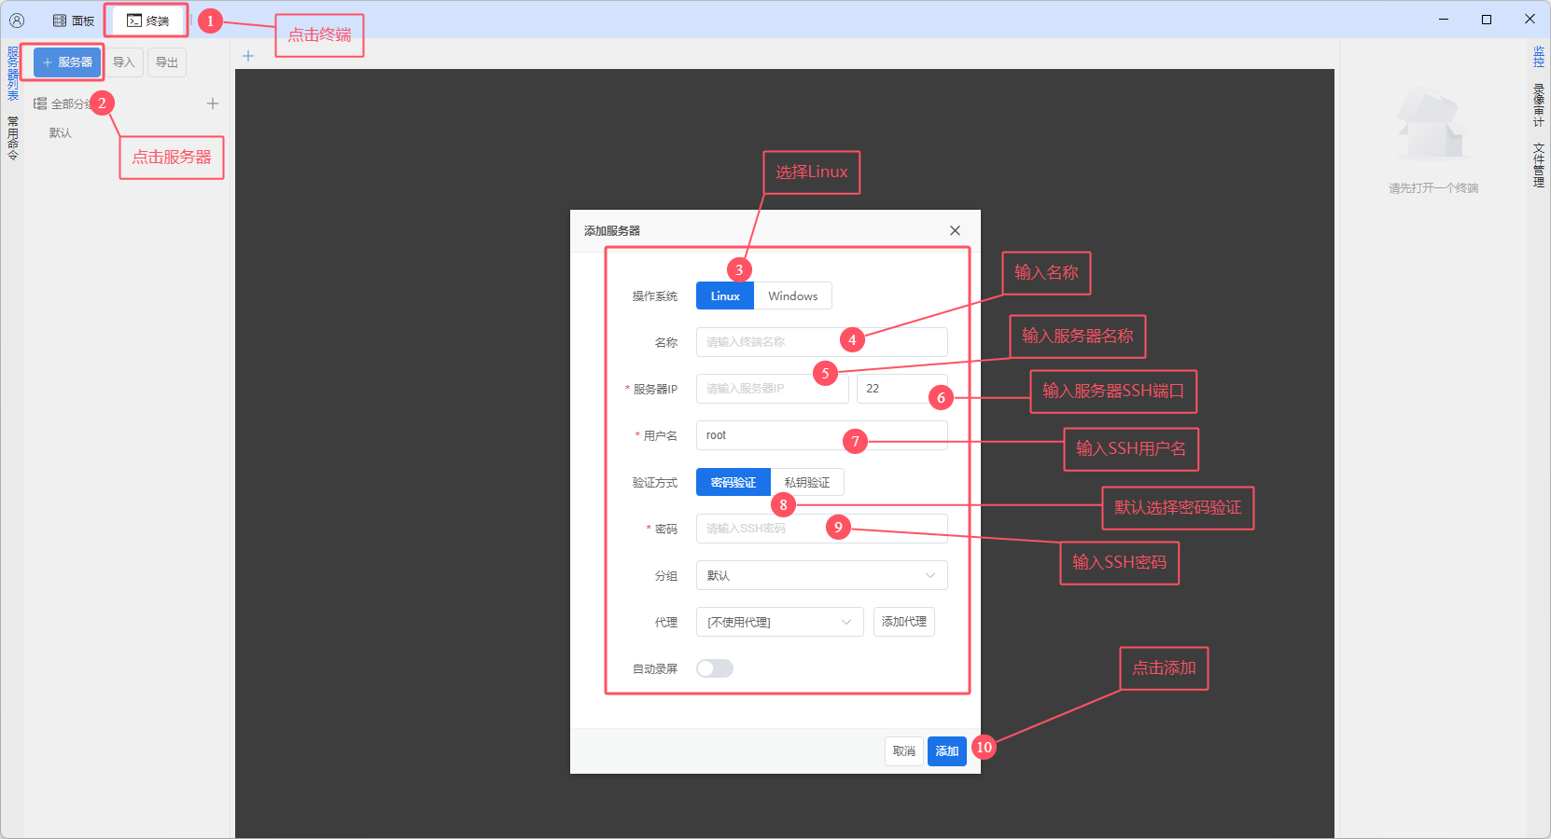
Task: Add a new group with plus icon
Action: [x=213, y=103]
